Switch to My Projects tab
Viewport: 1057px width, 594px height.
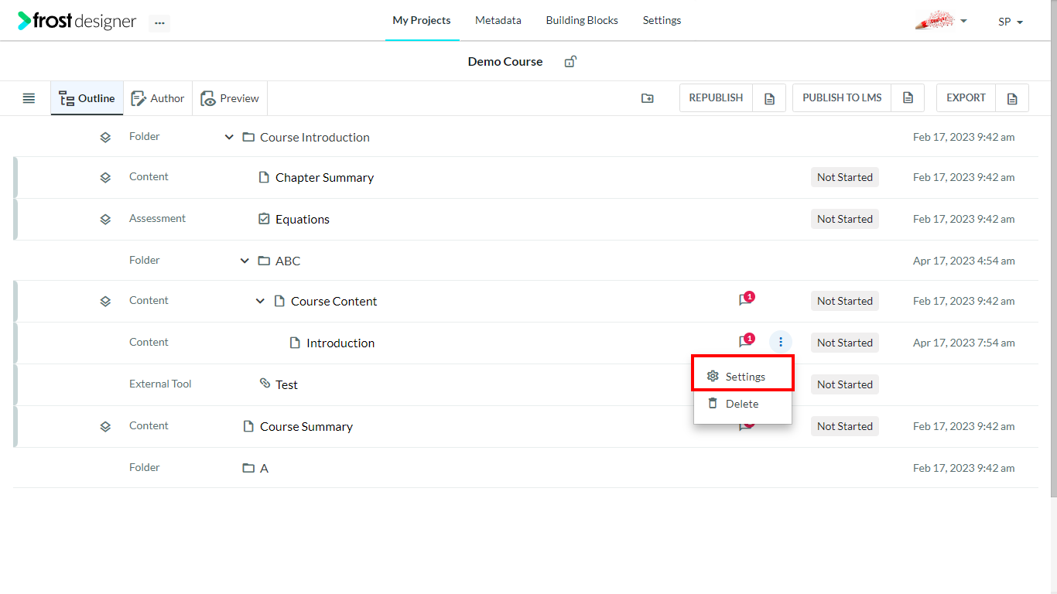coord(422,21)
